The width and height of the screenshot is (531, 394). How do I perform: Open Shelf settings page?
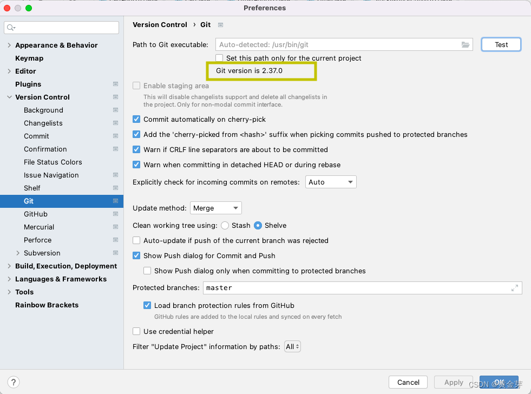32,188
